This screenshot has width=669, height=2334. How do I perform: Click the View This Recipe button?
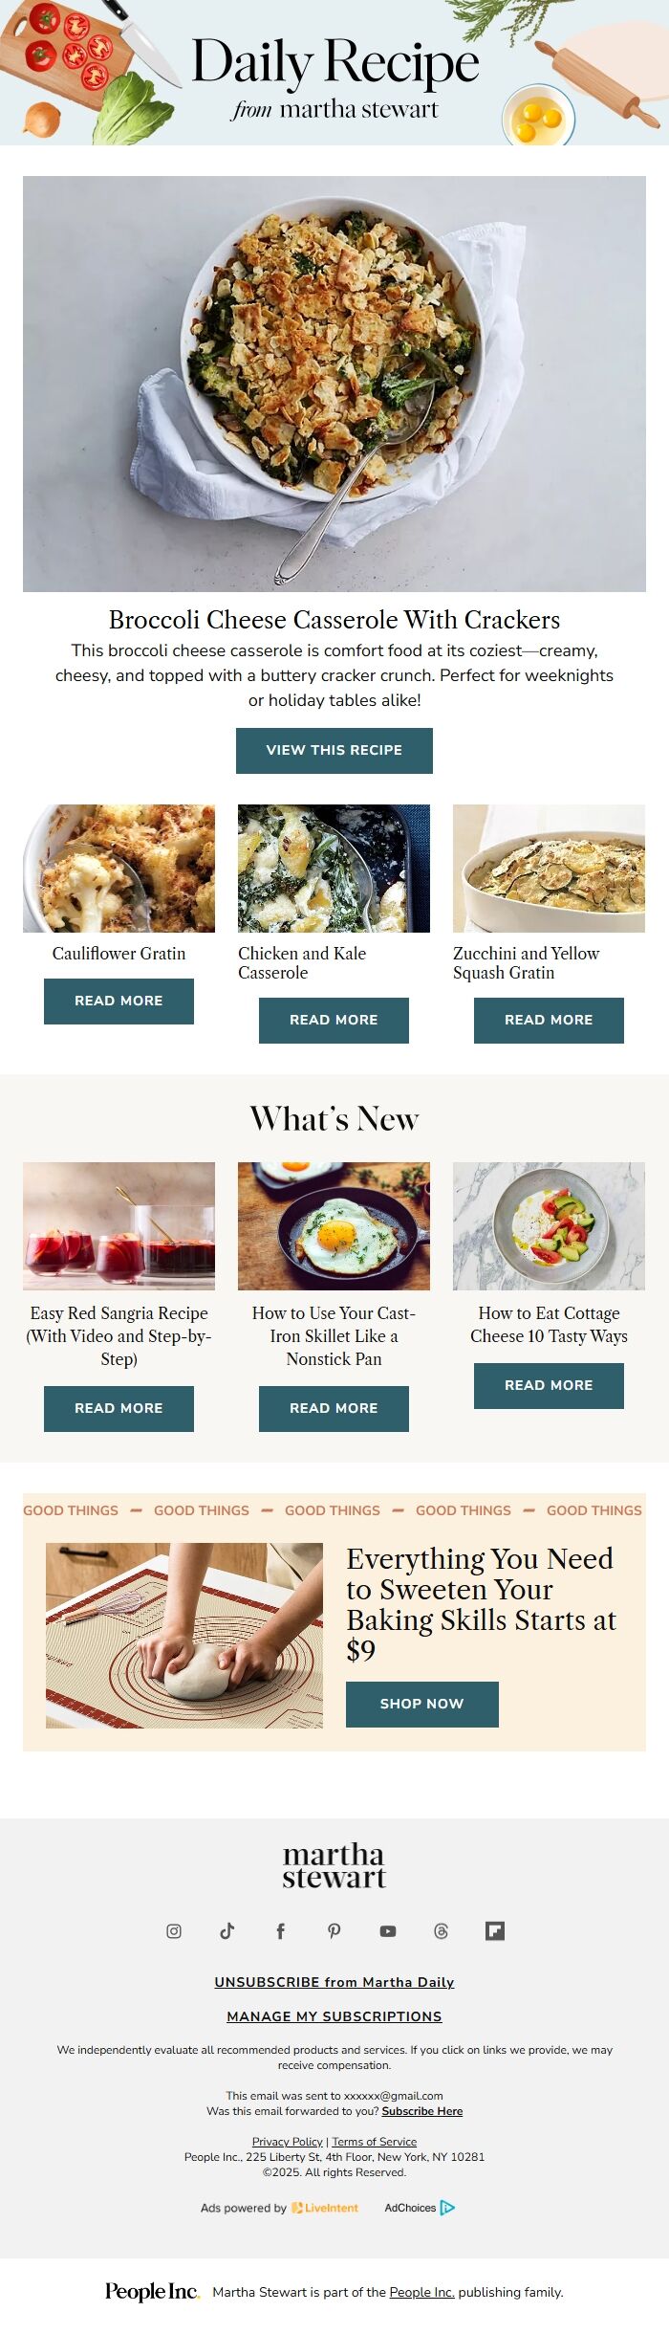tap(334, 750)
